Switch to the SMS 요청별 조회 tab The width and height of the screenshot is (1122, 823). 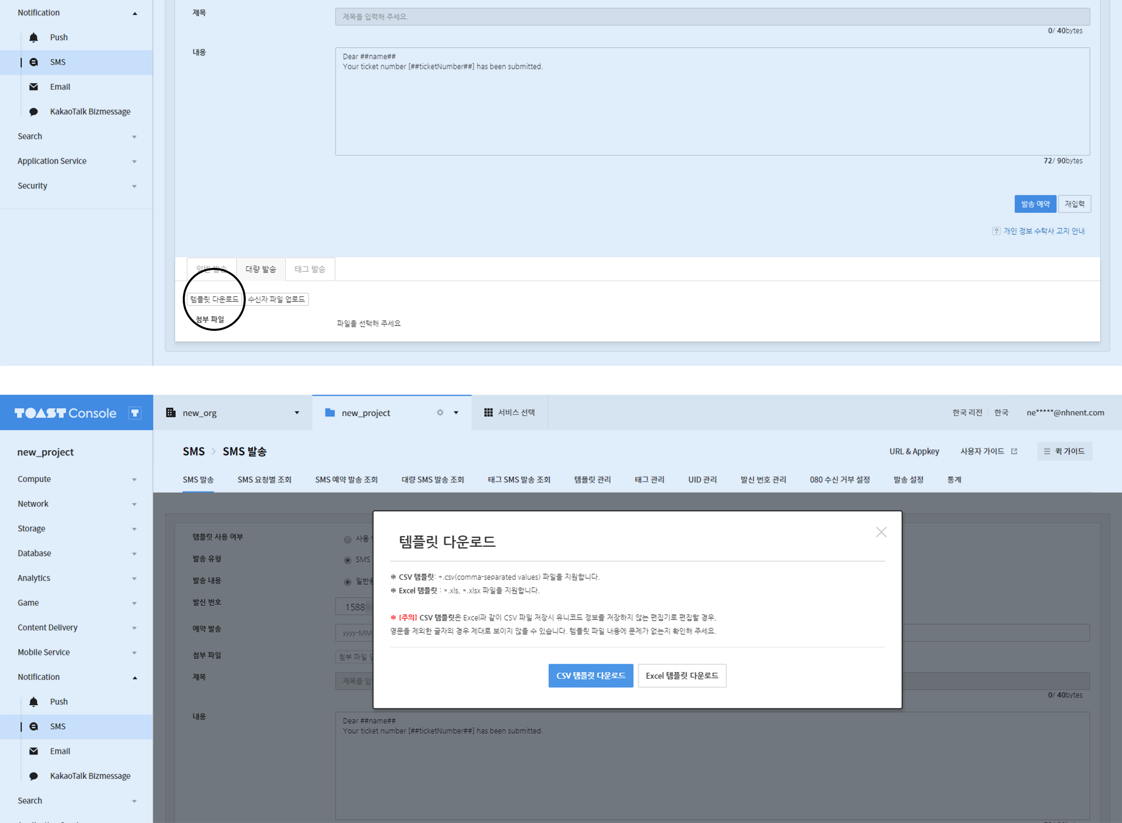[265, 479]
